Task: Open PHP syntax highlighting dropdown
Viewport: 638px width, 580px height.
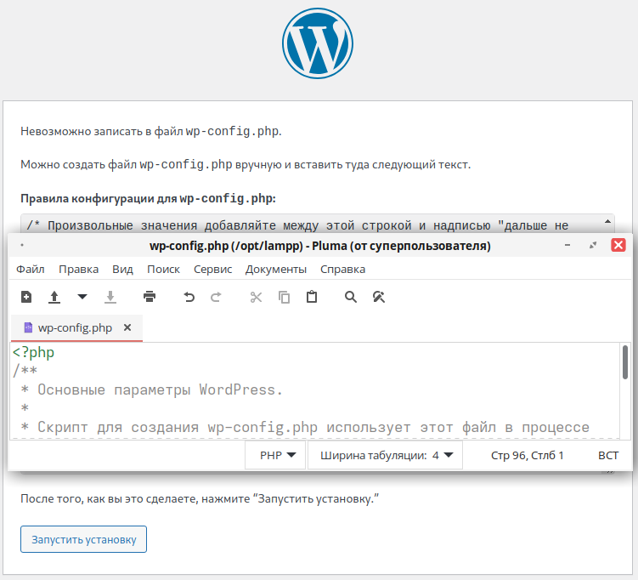Action: [x=275, y=455]
